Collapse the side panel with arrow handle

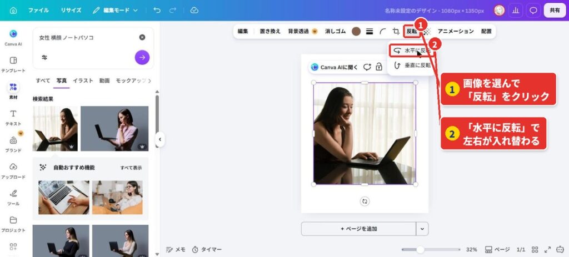click(x=160, y=139)
